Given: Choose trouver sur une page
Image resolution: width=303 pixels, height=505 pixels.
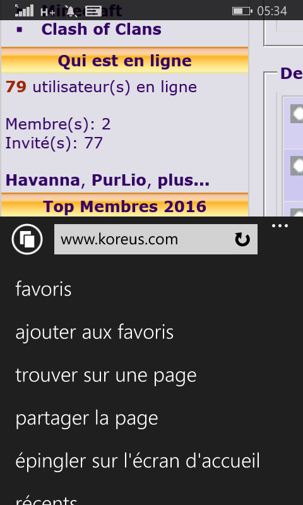Looking at the screenshot, I should tap(106, 376).
